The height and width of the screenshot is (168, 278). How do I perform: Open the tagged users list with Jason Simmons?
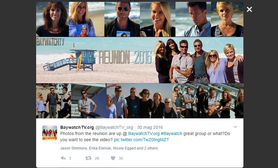(x=109, y=148)
